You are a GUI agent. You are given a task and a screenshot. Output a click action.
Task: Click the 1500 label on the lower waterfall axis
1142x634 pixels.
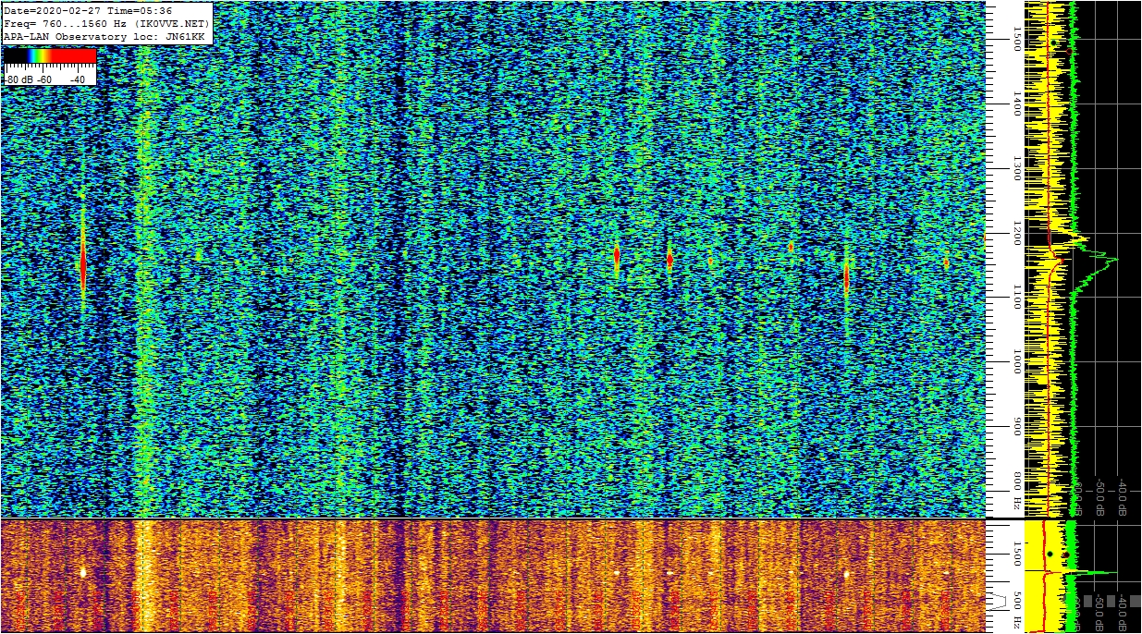click(1016, 555)
